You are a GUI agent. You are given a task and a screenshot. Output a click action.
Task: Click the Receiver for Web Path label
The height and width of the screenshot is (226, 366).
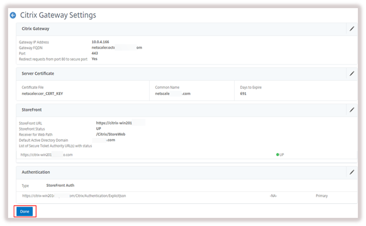[x=36, y=135]
